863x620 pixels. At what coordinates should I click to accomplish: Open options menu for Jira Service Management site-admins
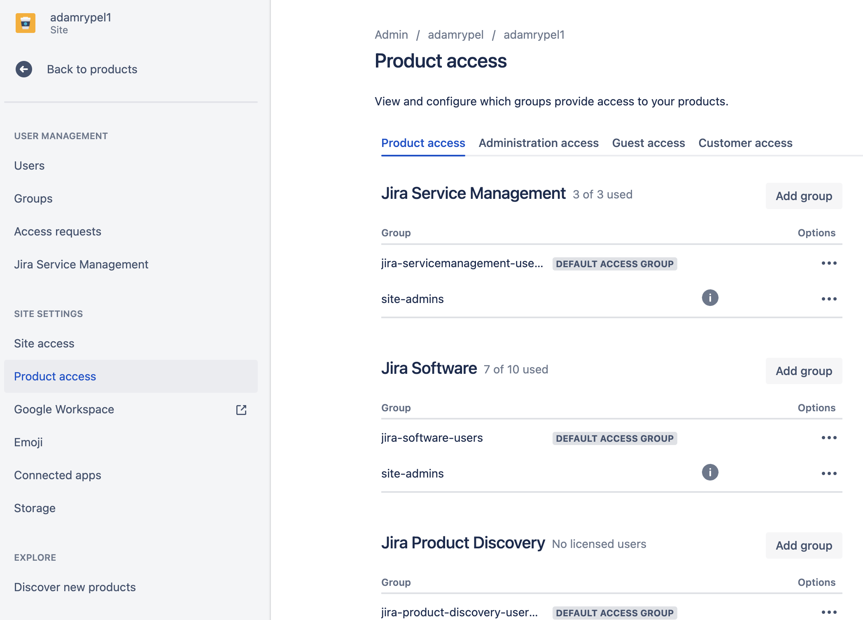coord(829,299)
